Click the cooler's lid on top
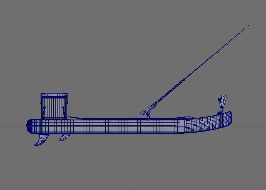266x190 pixels. pyautogui.click(x=54, y=95)
